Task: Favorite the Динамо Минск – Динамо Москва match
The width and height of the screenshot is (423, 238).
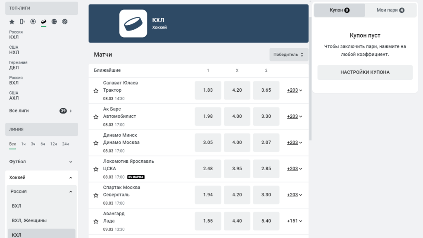Action: [96, 143]
